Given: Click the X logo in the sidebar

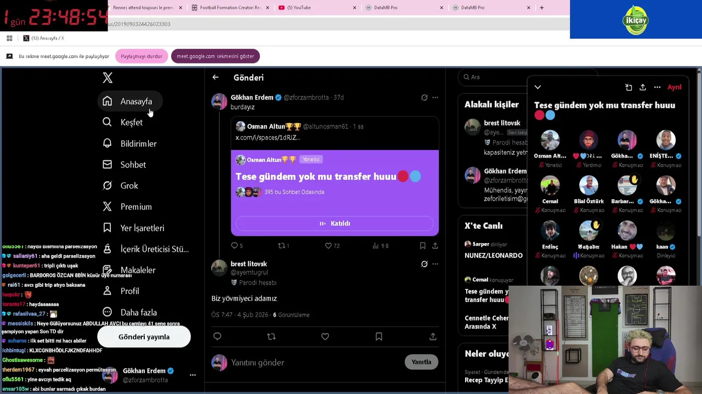Looking at the screenshot, I should pyautogui.click(x=107, y=78).
